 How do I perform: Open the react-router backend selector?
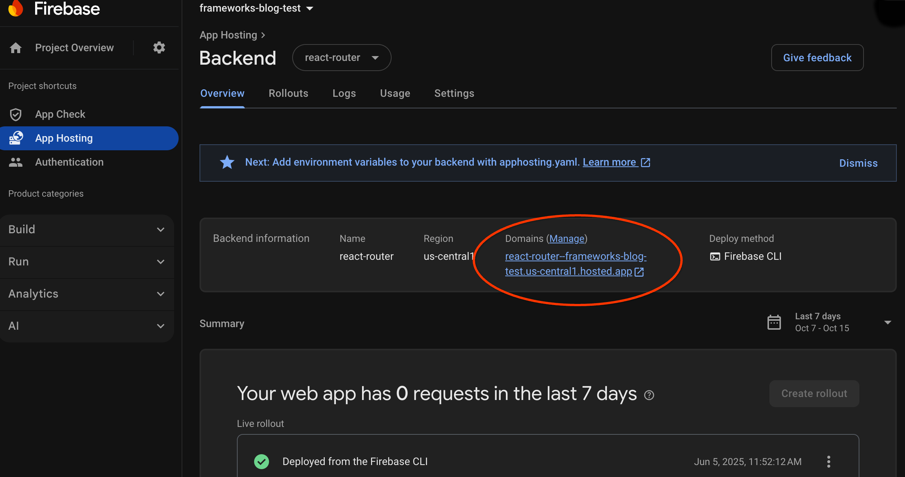[x=341, y=57]
